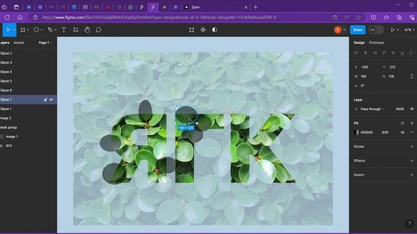Add an effect
The width and height of the screenshot is (417, 234).
[x=412, y=161]
